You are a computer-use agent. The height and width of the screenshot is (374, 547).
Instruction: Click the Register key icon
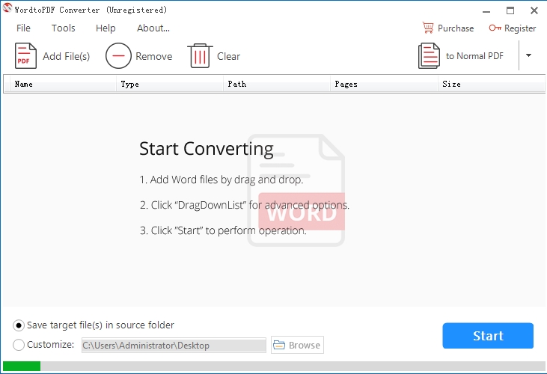click(x=495, y=28)
